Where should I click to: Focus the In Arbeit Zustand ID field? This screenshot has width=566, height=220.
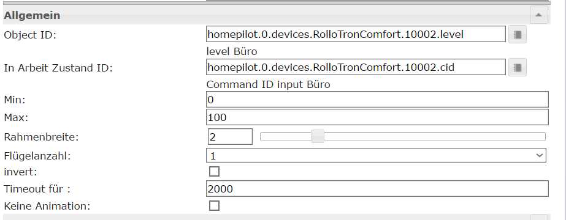(x=356, y=67)
